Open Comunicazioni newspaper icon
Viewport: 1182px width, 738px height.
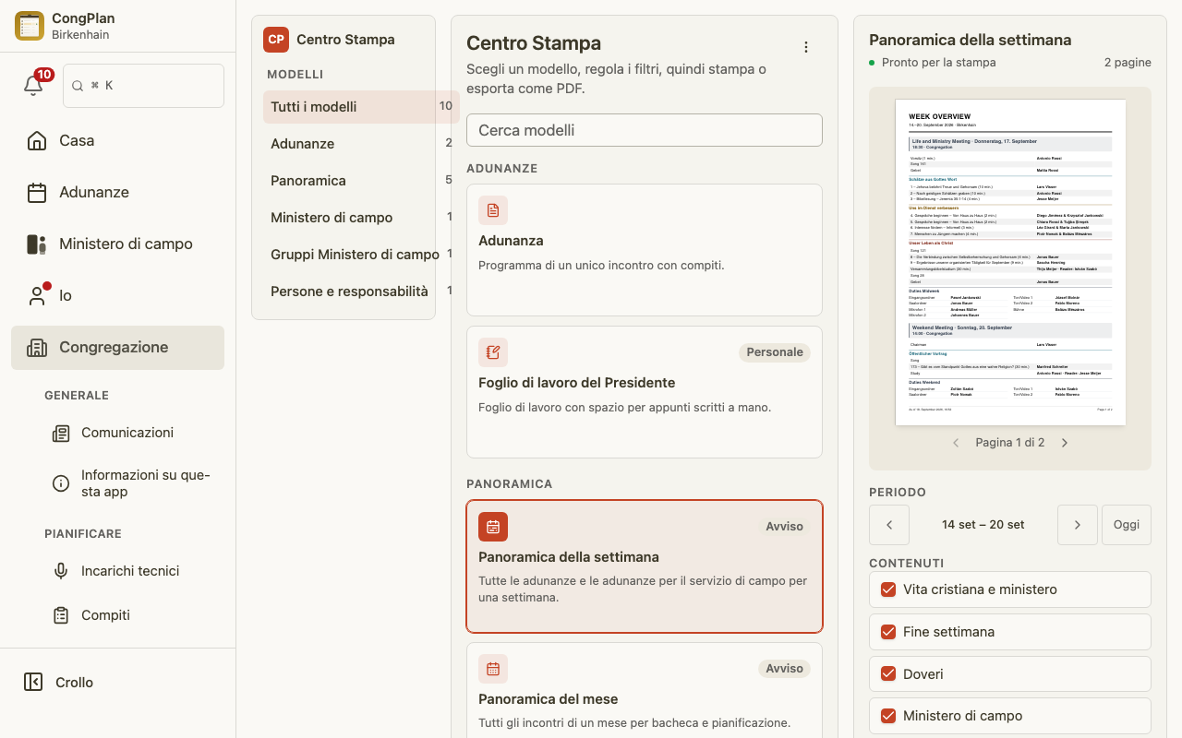[61, 433]
